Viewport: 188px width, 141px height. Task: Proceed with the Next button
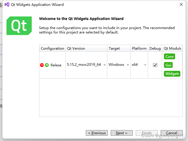122,133
